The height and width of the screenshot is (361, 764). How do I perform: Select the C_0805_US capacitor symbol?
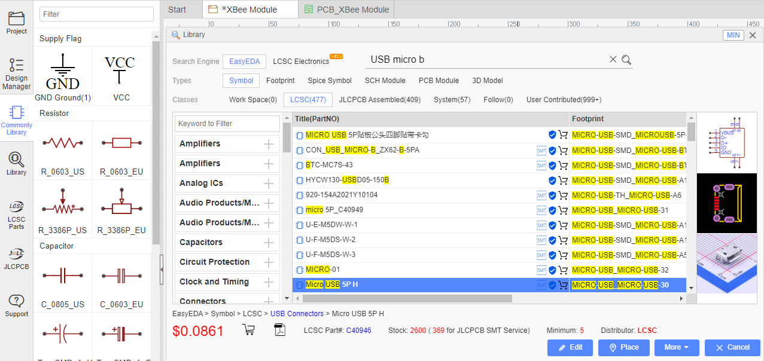[x=63, y=282]
